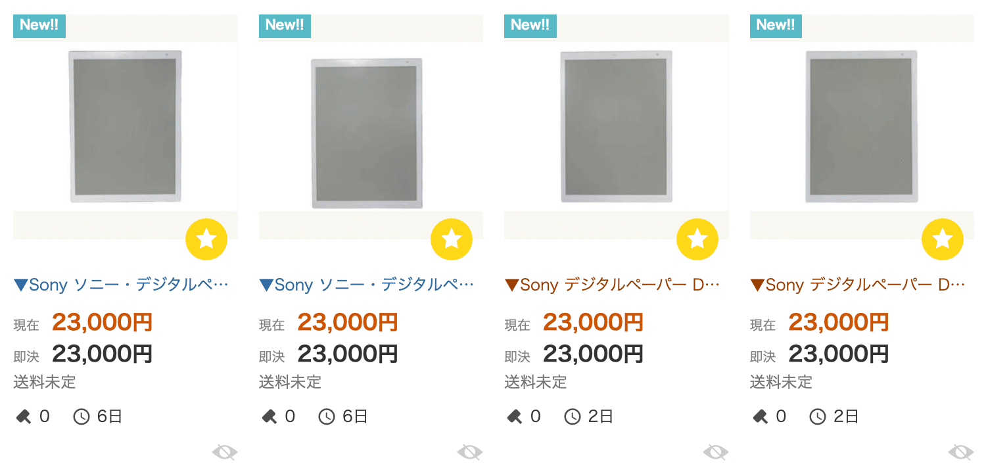Toggle hide icon under second listing
Viewport: 986px width, 474px height.
pyautogui.click(x=470, y=452)
